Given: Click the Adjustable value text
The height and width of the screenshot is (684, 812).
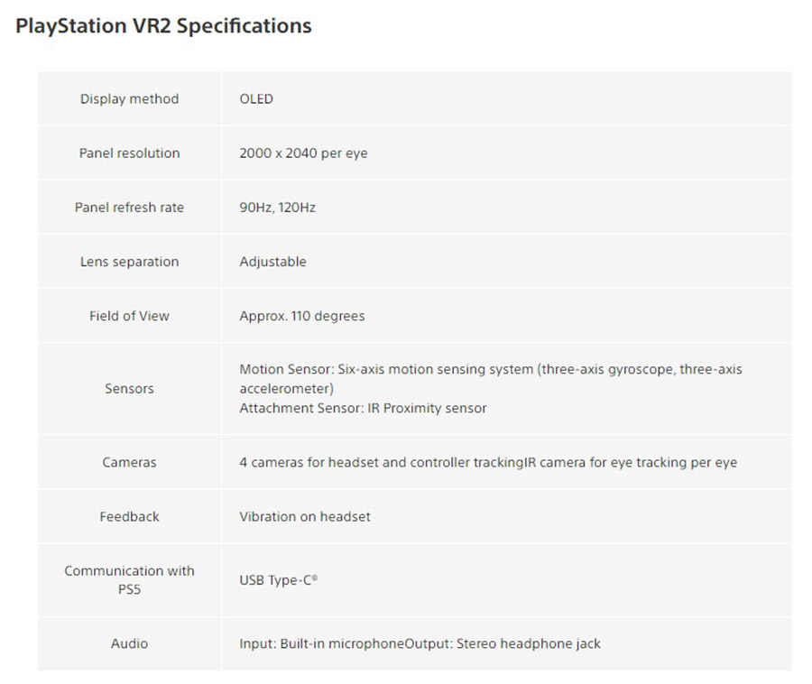Looking at the screenshot, I should [x=272, y=262].
